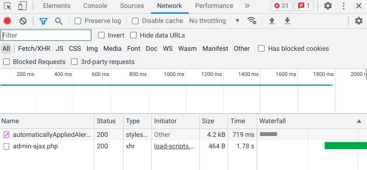Image resolution: width=367 pixels, height=170 pixels.
Task: Switch to the Sources tab
Action: click(x=132, y=6)
